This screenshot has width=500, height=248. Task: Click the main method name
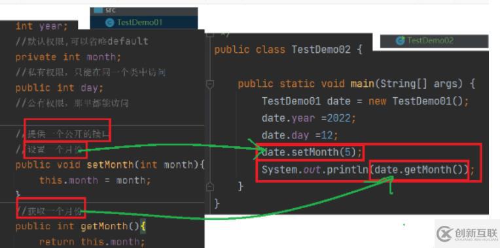[363, 84]
